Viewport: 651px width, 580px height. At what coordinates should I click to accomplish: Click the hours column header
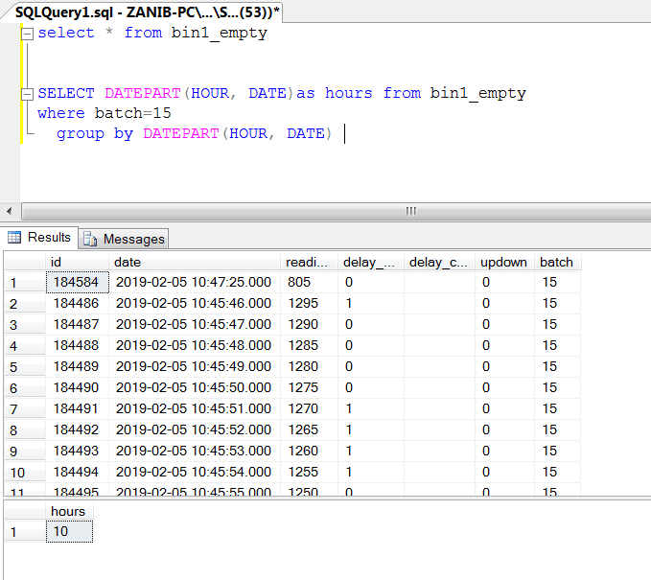point(69,511)
